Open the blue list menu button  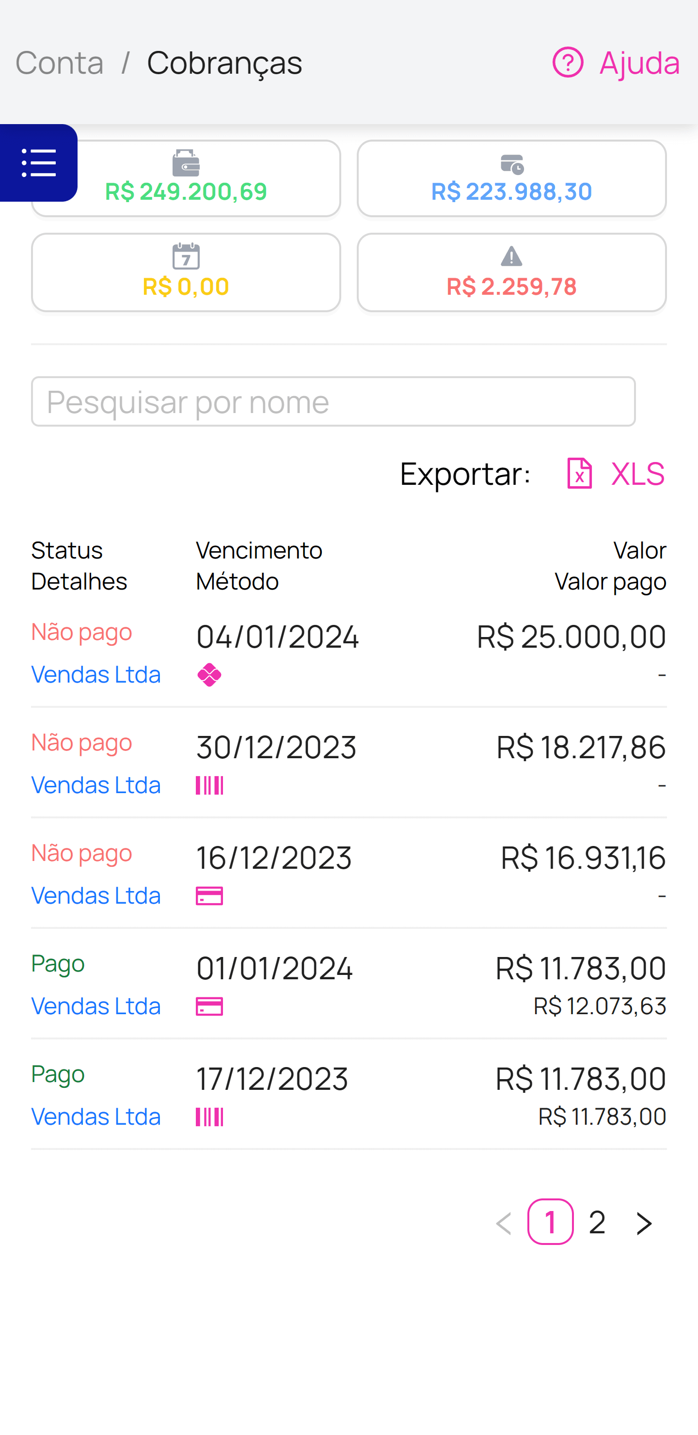click(38, 163)
